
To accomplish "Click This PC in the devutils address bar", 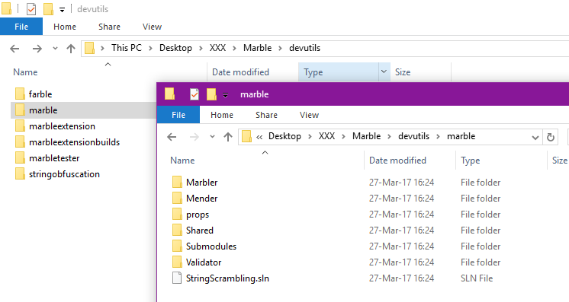I will click(127, 48).
